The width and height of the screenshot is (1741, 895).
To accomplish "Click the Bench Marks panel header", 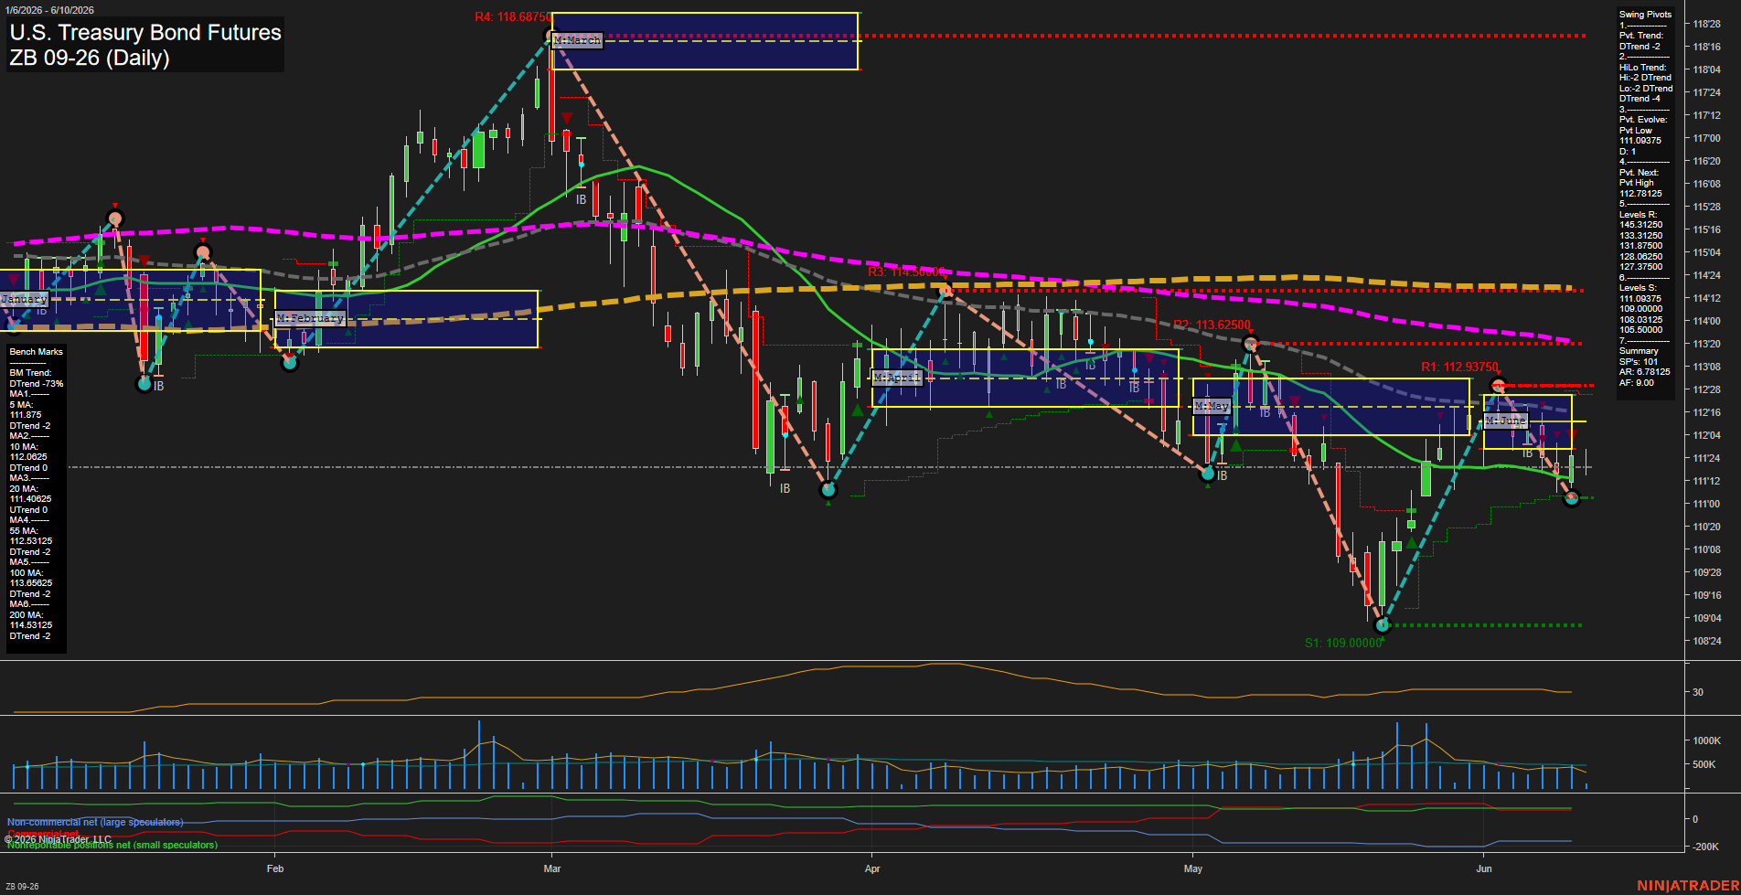I will pos(37,352).
